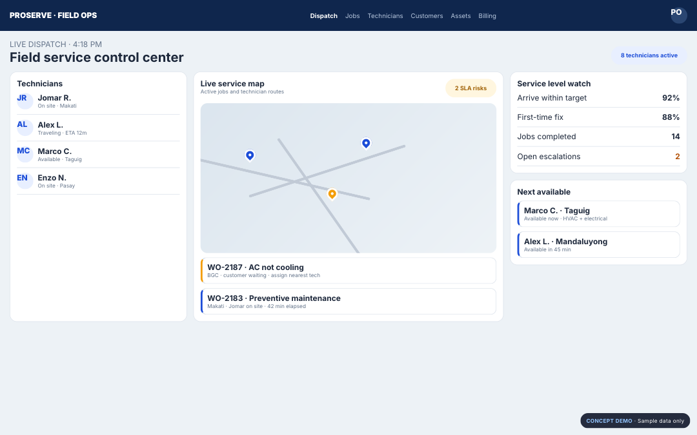The height and width of the screenshot is (435, 697).
Task: Select the Marco C. · Taguig availability card
Action: click(x=598, y=213)
